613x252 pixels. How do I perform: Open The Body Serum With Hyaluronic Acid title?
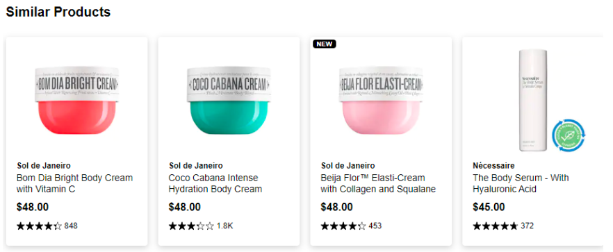[x=521, y=184]
